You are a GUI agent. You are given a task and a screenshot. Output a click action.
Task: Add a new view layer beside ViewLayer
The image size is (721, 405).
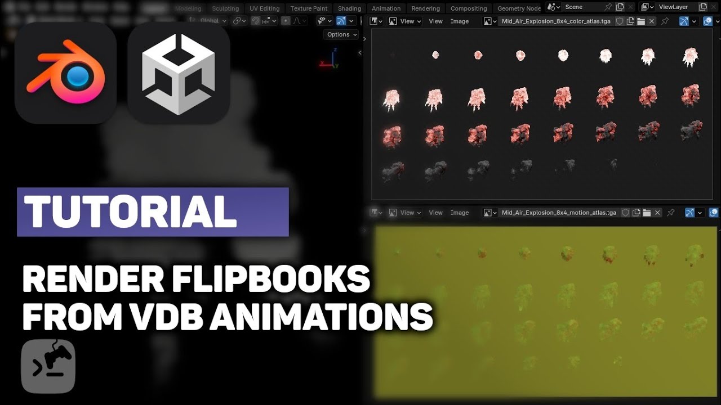(x=702, y=7)
